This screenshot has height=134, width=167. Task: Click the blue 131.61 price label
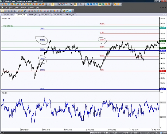coord(163,89)
